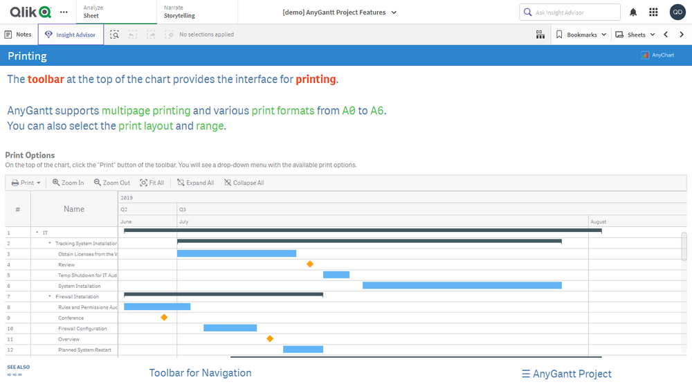Open the Sheets dropdown

(x=635, y=35)
